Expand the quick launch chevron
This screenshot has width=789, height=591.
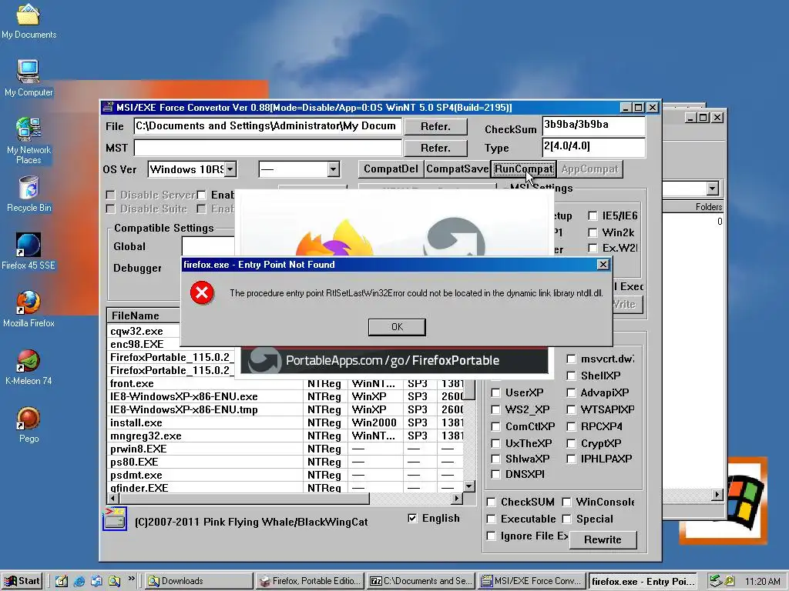tap(131, 579)
